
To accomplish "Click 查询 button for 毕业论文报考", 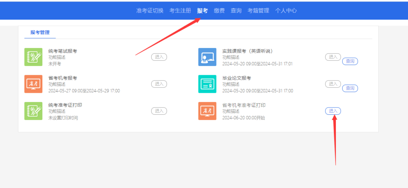I will click(350, 88).
